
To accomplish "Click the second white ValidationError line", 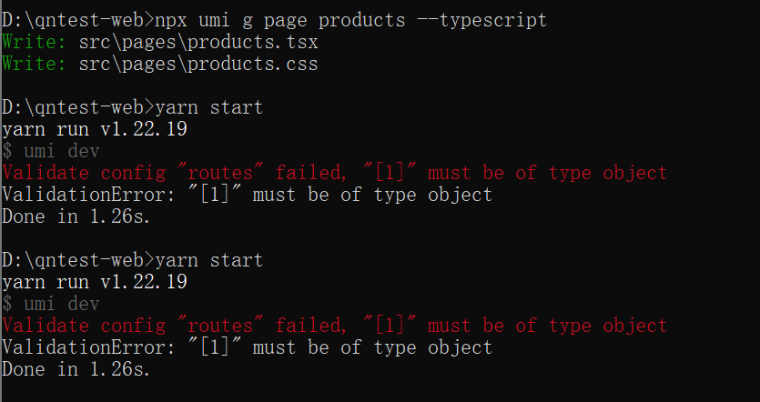I will click(247, 347).
